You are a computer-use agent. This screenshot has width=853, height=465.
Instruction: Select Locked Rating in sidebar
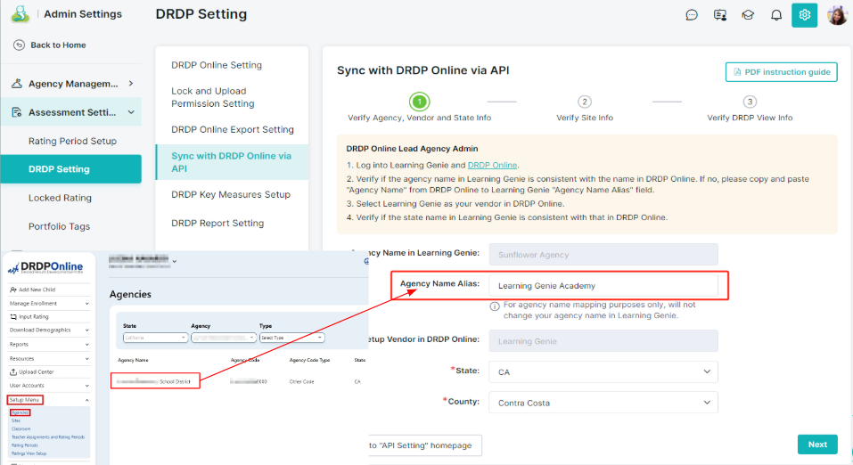pyautogui.click(x=60, y=198)
